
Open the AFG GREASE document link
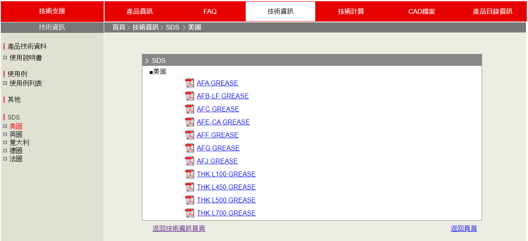(x=218, y=148)
